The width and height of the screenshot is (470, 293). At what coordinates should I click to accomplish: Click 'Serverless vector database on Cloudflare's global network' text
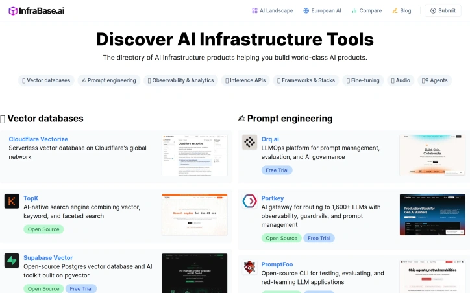point(78,152)
